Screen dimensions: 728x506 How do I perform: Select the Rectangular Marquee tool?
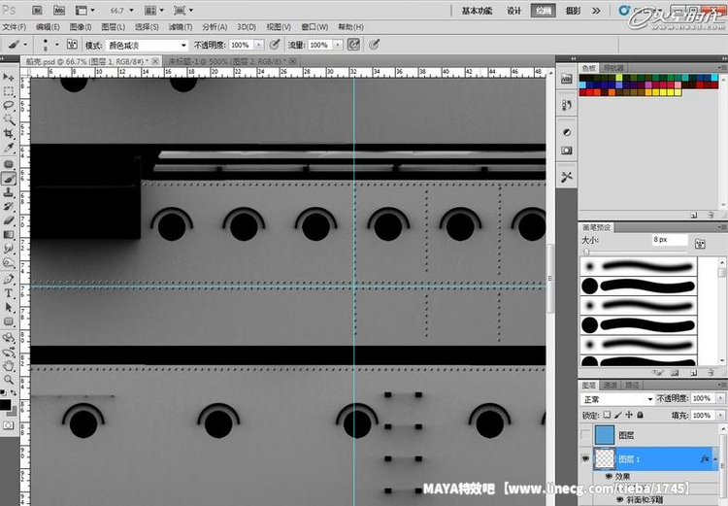9,91
